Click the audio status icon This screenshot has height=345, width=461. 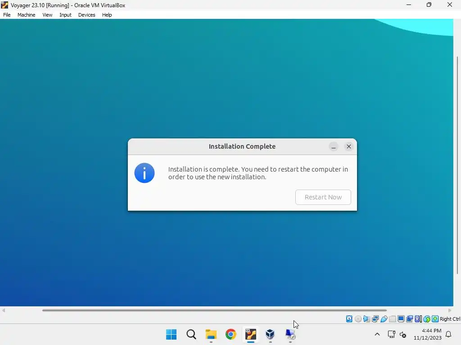[366, 319]
